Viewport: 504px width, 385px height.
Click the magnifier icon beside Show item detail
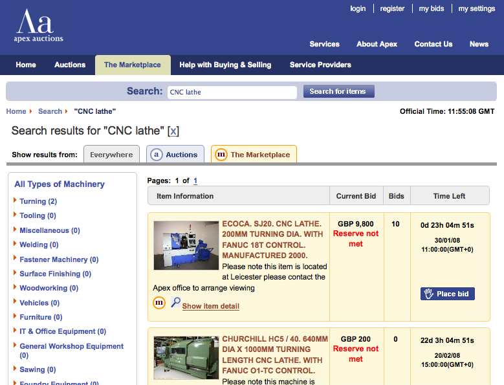(x=175, y=302)
